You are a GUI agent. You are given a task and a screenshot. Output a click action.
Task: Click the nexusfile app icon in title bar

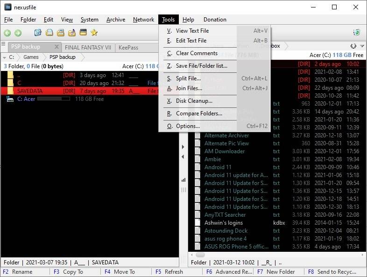coord(8,7)
